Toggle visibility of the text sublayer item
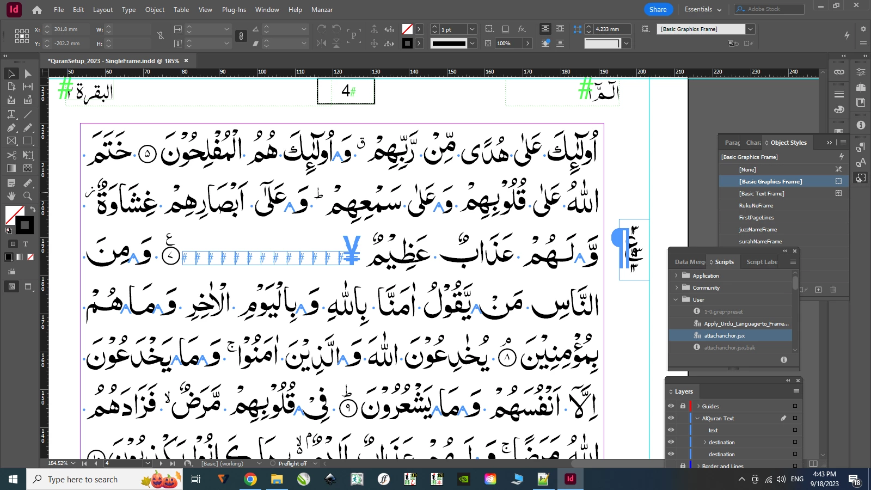The image size is (871, 490). pyautogui.click(x=671, y=430)
